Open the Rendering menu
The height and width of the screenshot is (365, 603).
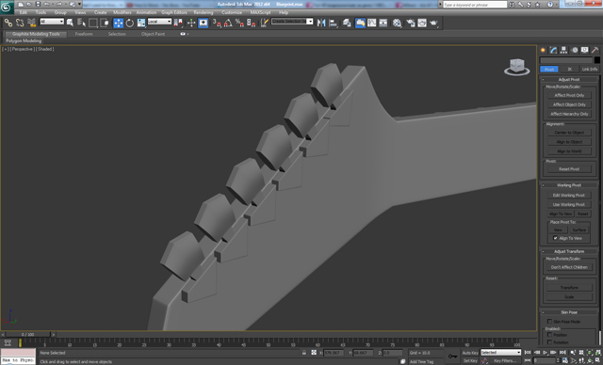(x=204, y=12)
